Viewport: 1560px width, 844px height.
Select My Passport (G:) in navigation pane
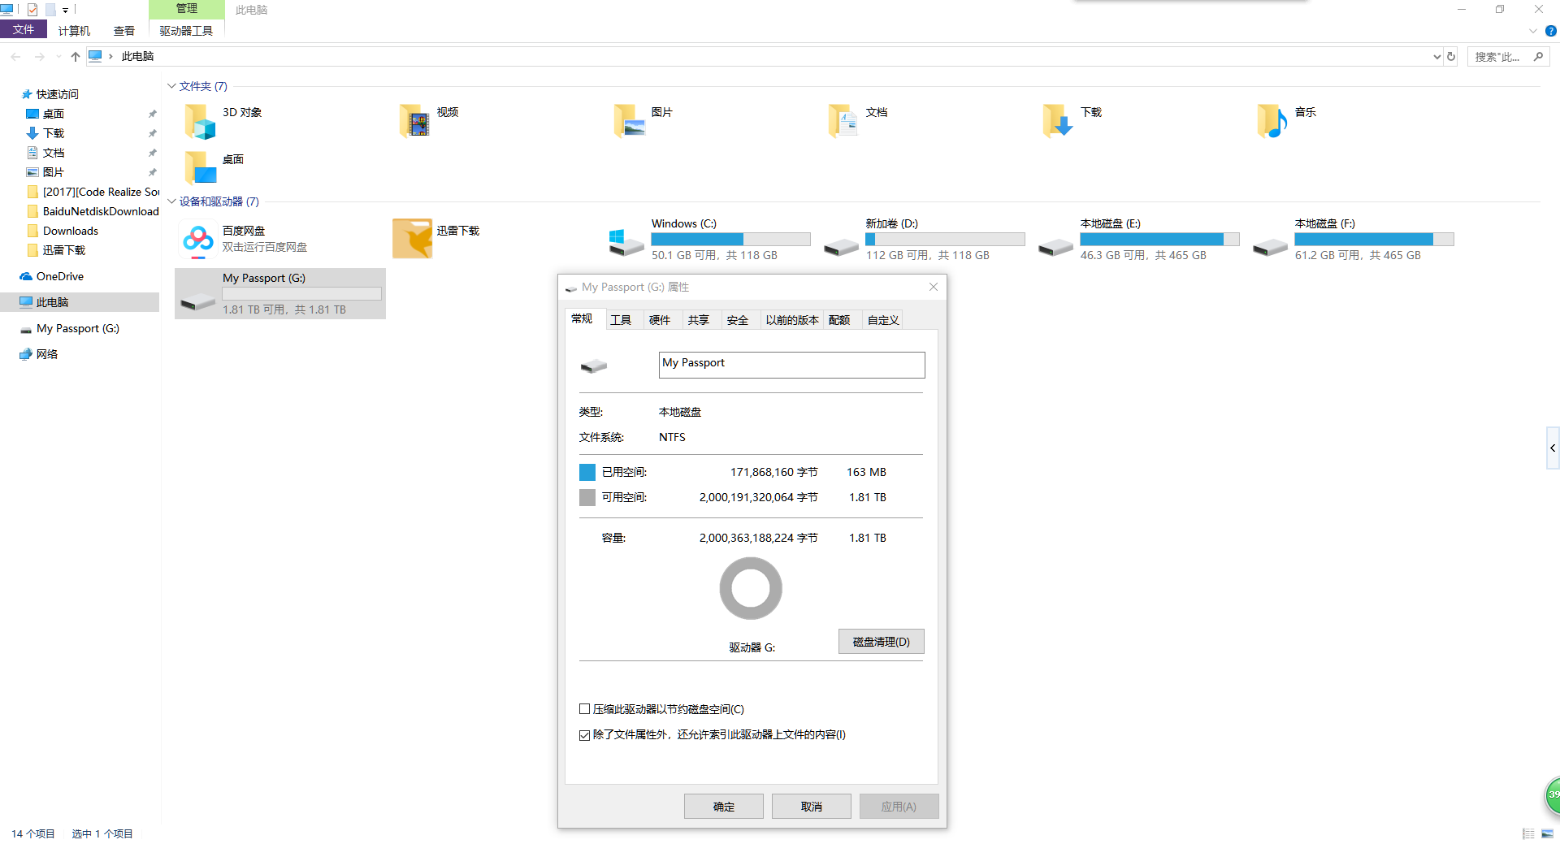77,328
